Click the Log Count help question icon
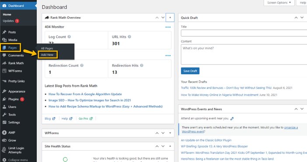307x162 pixels. 69,37
